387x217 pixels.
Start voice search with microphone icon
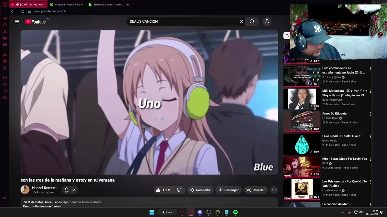tap(267, 21)
